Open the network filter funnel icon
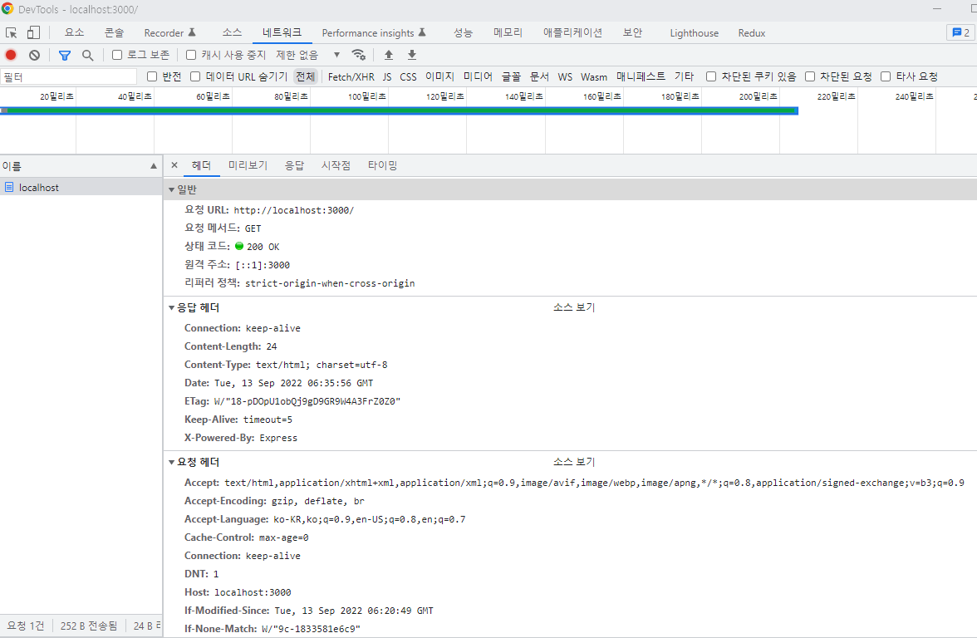 pyautogui.click(x=64, y=55)
